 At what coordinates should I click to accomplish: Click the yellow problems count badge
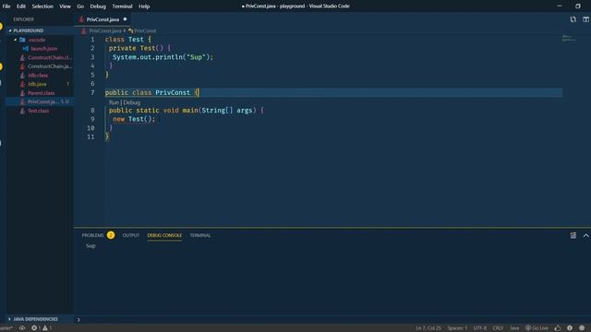(111, 235)
